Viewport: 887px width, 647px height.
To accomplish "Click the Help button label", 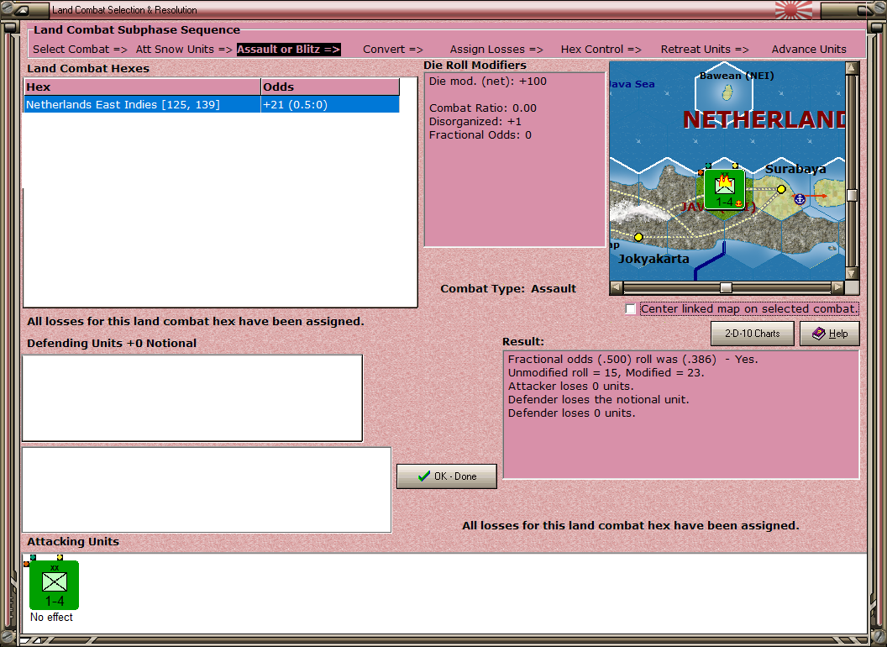I will click(x=838, y=334).
